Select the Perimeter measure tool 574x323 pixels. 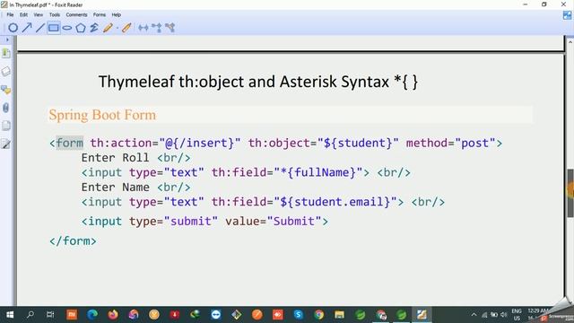(x=157, y=28)
